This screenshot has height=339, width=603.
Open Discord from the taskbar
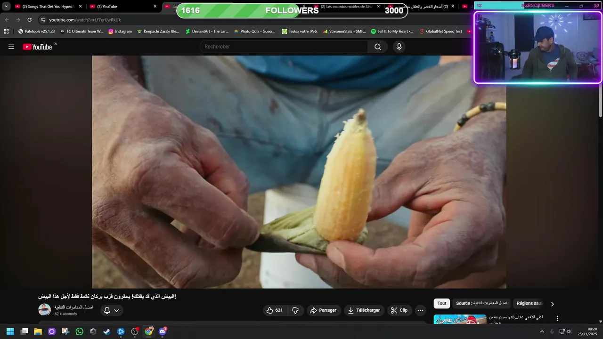point(163,331)
